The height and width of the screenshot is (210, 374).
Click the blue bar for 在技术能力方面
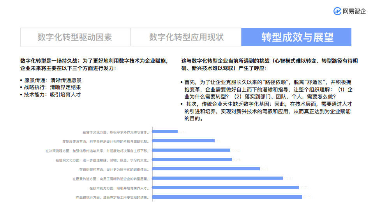tap(226, 187)
